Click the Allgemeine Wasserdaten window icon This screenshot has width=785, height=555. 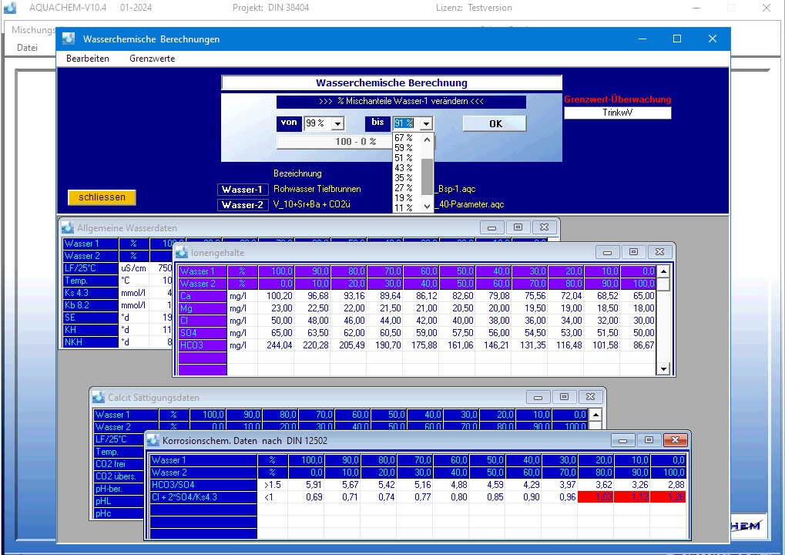[68, 228]
